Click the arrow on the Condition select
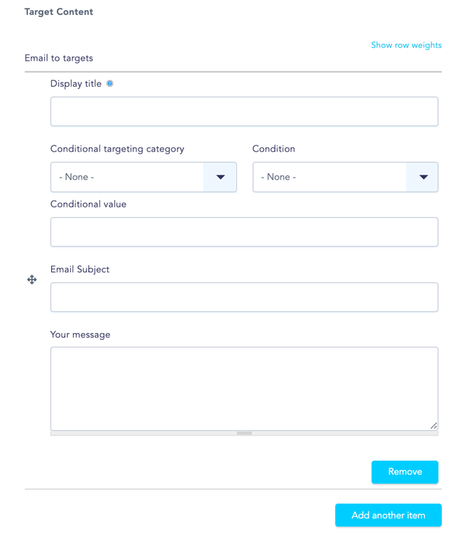This screenshot has width=469, height=544. [423, 177]
